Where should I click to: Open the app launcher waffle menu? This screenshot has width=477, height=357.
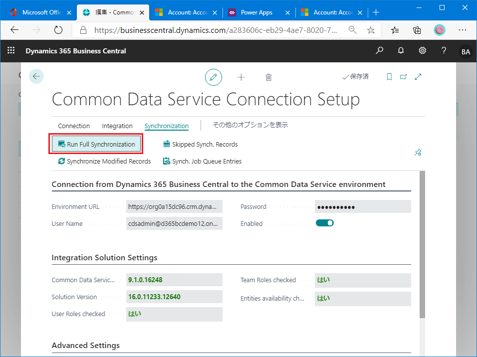click(x=11, y=50)
